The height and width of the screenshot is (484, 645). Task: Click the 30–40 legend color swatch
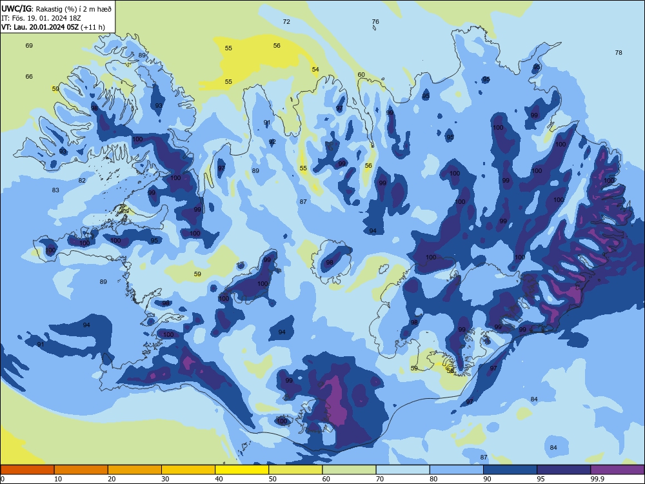pos(188,470)
